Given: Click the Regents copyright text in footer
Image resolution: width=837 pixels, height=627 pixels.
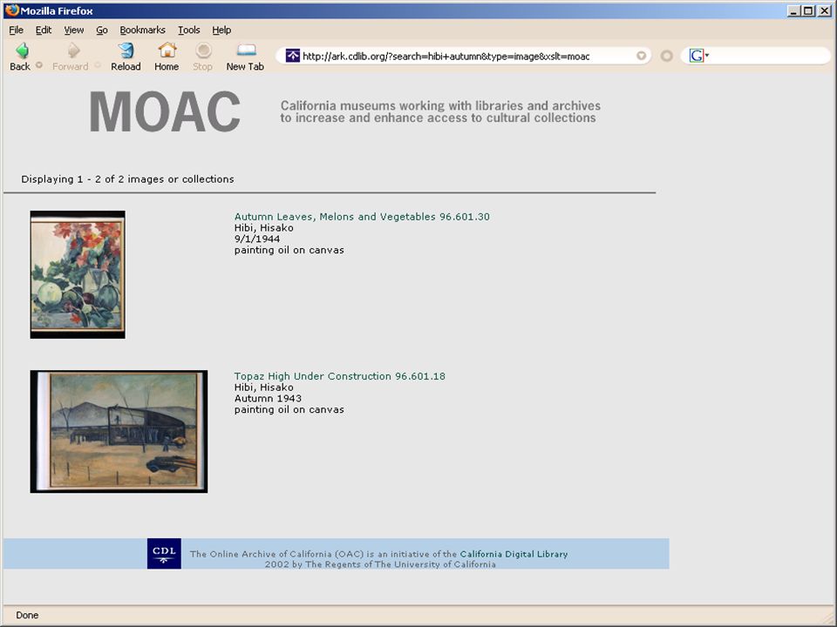Looking at the screenshot, I should pos(380,564).
